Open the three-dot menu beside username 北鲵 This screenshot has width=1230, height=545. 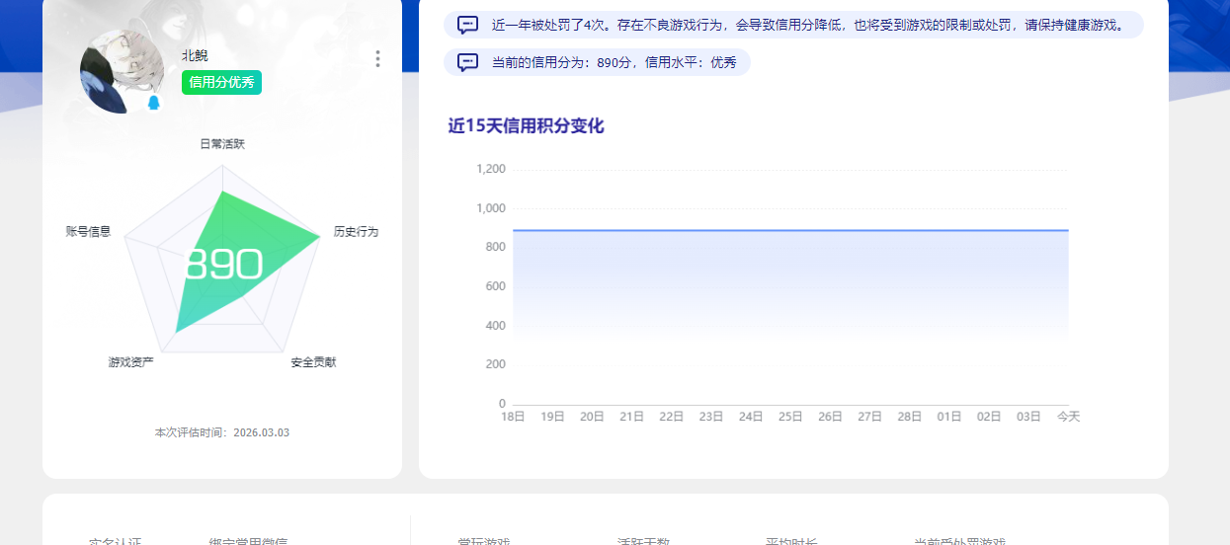point(377,59)
